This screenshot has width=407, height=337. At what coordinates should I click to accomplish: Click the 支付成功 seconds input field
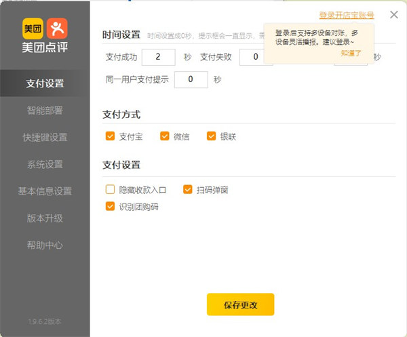pos(158,57)
